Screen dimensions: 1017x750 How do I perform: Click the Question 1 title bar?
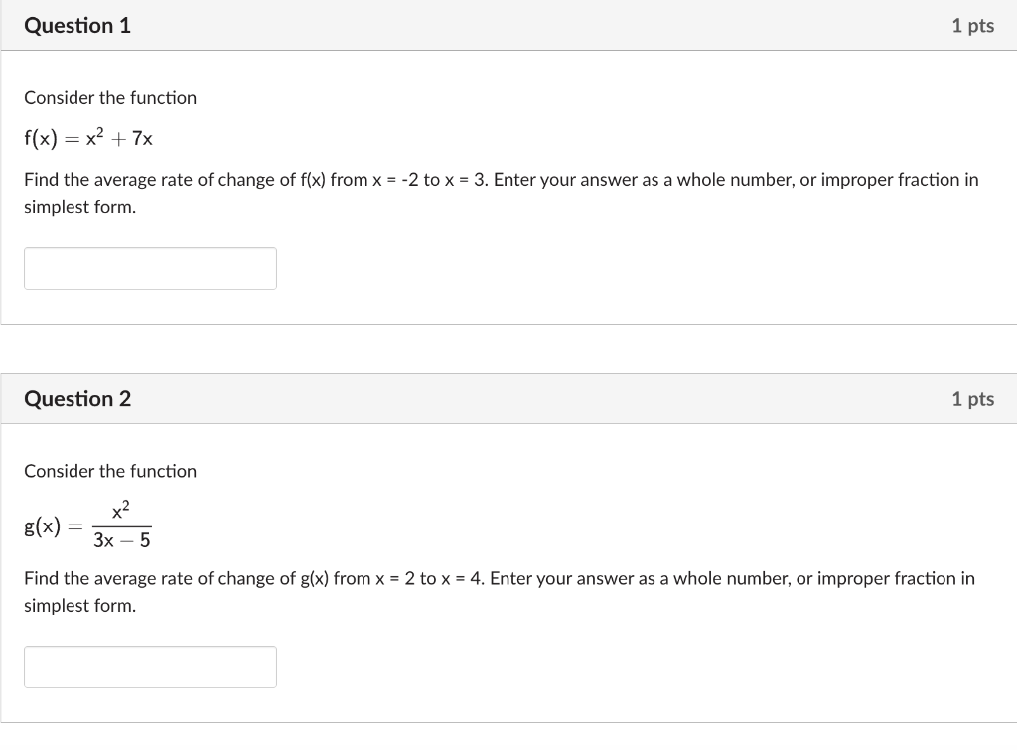point(508,25)
